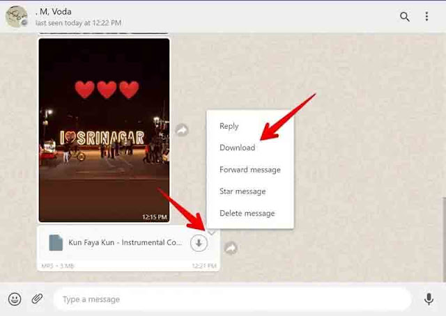The width and height of the screenshot is (446, 316).
Task: Open the emoji picker
Action: point(15,299)
